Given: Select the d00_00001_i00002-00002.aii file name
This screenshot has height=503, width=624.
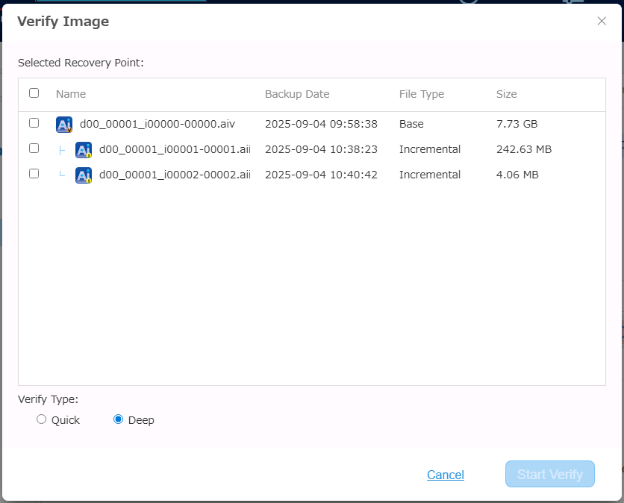Looking at the screenshot, I should coord(175,175).
